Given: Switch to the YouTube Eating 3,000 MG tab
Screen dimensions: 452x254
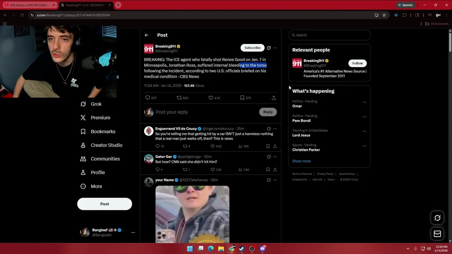Looking at the screenshot, I should (x=29, y=5).
